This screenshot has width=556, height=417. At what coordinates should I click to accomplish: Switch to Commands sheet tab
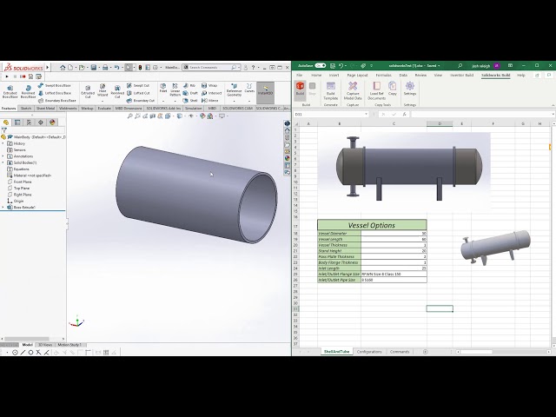tap(400, 352)
